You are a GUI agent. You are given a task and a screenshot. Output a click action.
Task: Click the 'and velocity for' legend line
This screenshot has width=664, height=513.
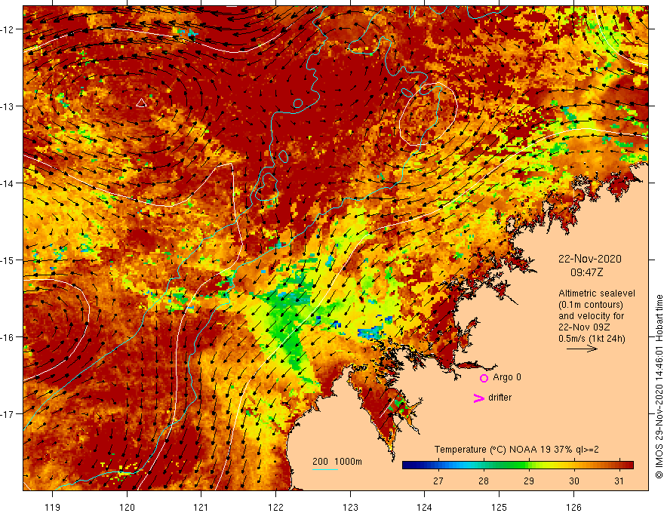tap(591, 316)
